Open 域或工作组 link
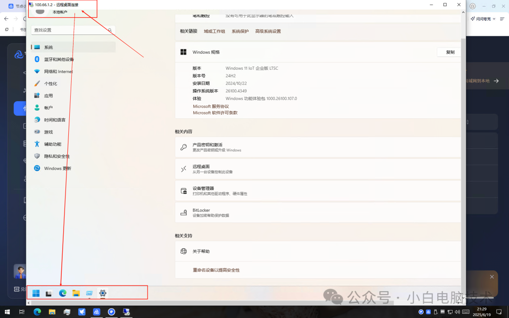Viewport: 509px width, 318px height. click(214, 31)
